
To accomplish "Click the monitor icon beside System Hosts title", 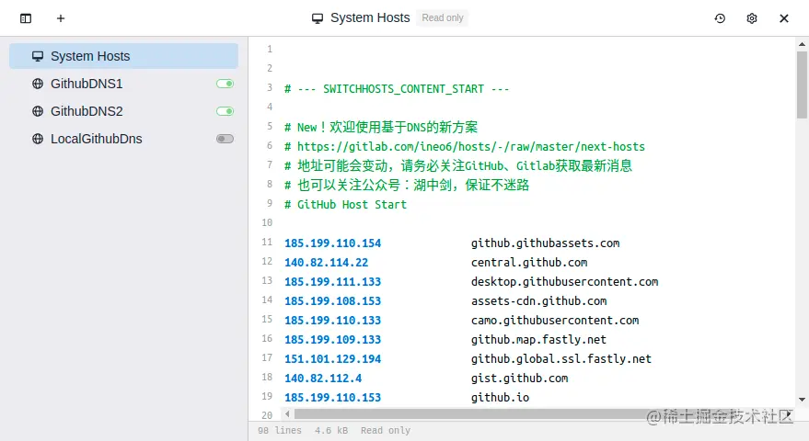I will pos(318,18).
